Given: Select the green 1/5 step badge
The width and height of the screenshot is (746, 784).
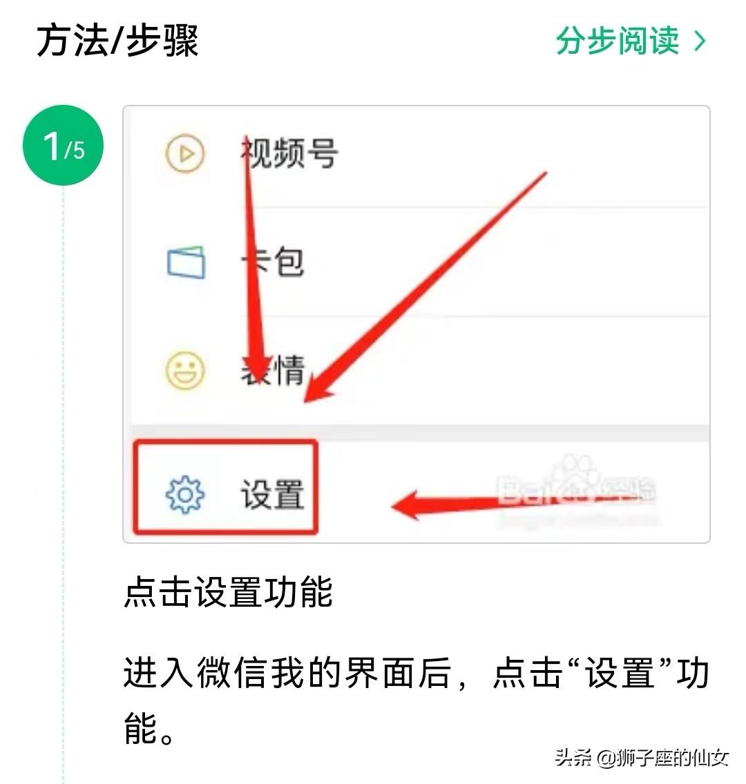Looking at the screenshot, I should [63, 145].
